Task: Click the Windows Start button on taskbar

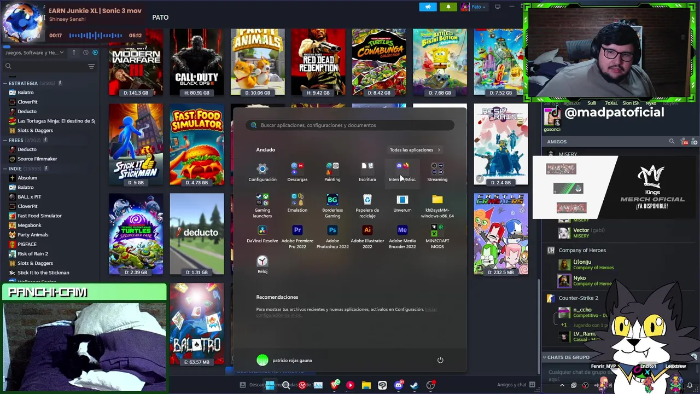Action: click(270, 385)
